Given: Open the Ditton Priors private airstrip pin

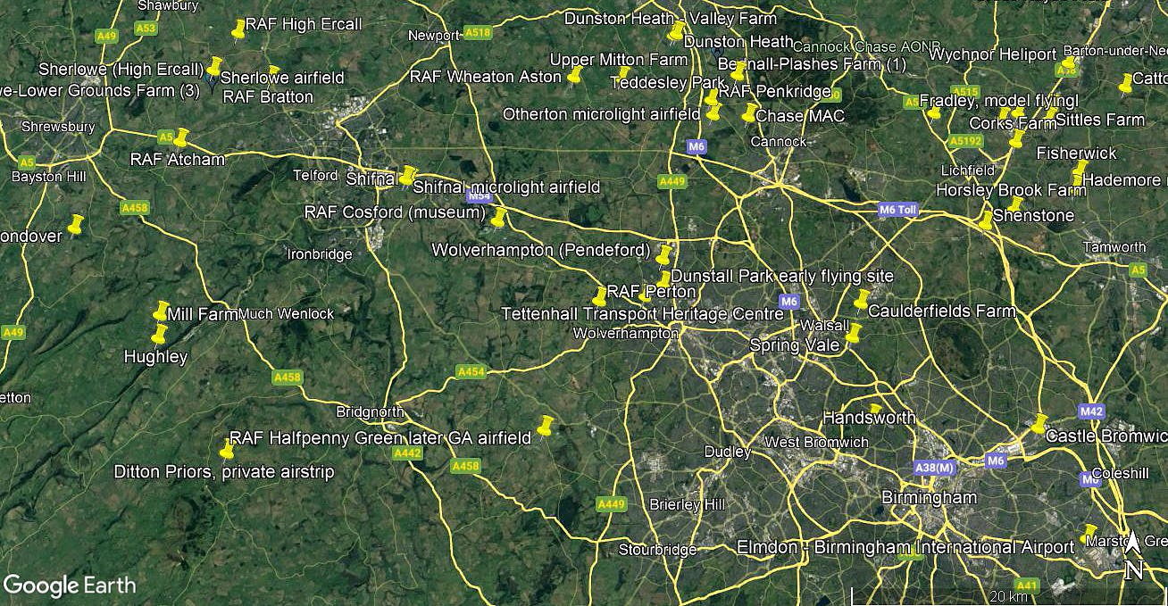Looking at the screenshot, I should (x=227, y=449).
